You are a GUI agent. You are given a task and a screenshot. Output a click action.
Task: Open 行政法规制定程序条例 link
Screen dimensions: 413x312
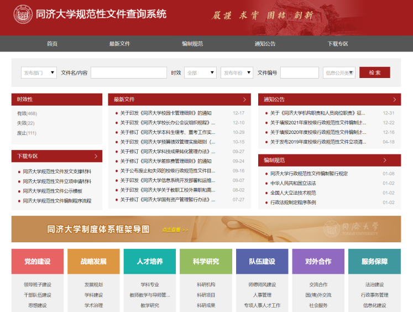(293, 202)
